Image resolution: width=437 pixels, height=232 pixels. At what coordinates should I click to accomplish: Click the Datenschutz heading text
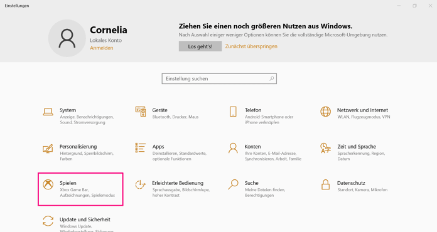tap(351, 183)
